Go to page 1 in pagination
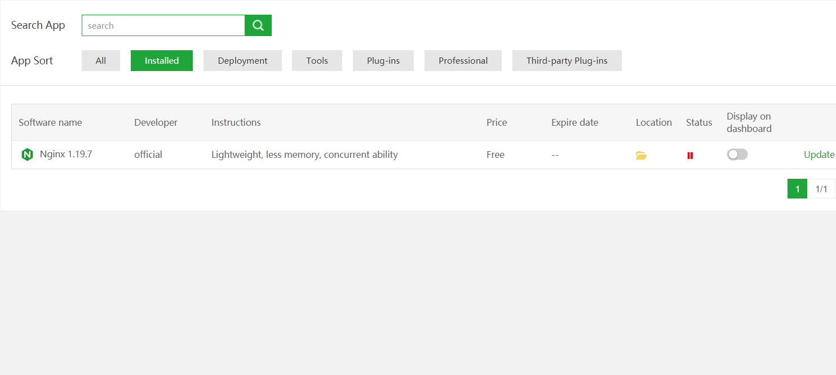 pyautogui.click(x=797, y=189)
